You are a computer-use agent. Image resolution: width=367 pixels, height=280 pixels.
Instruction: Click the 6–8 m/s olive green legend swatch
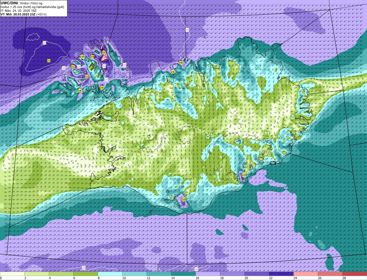point(86,274)
